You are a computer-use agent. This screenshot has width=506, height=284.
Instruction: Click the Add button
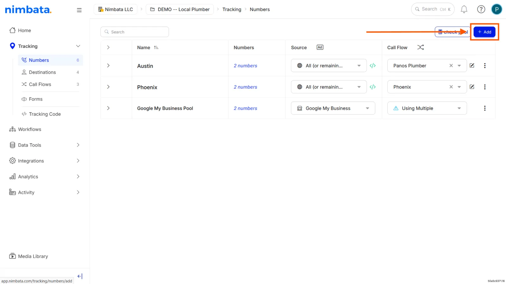click(484, 32)
